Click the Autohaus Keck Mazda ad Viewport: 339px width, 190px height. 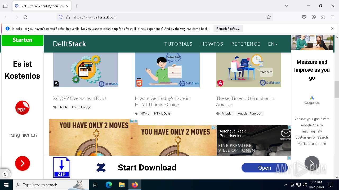coord(253,140)
